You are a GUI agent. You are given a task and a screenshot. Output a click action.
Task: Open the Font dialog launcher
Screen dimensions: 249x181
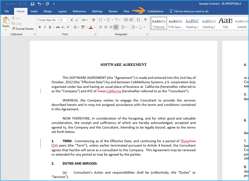(x=95, y=34)
